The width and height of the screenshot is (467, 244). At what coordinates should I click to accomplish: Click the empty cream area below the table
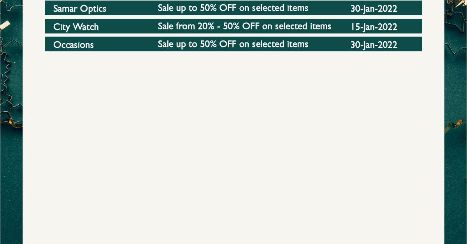(x=233, y=148)
